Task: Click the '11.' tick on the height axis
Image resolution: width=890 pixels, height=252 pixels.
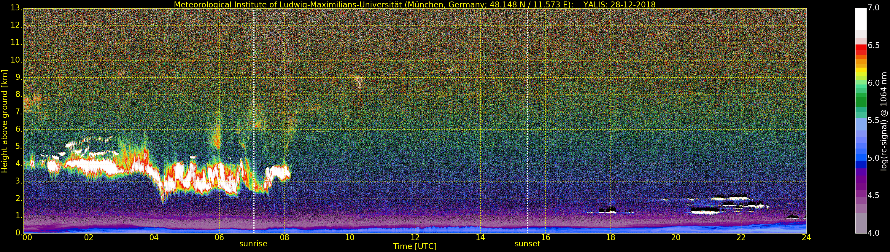Action: 16,42
